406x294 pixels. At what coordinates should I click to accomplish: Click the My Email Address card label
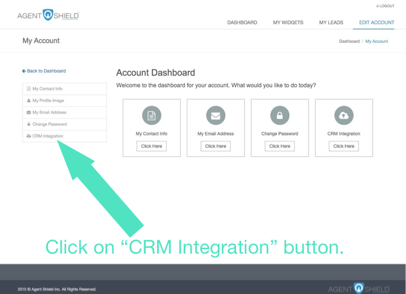(x=216, y=134)
